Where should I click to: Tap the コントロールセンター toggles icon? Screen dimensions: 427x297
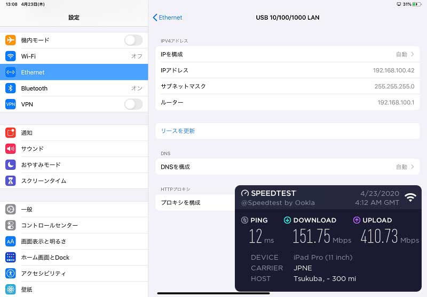pyautogui.click(x=10, y=225)
